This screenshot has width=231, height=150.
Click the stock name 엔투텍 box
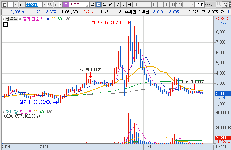76,4
